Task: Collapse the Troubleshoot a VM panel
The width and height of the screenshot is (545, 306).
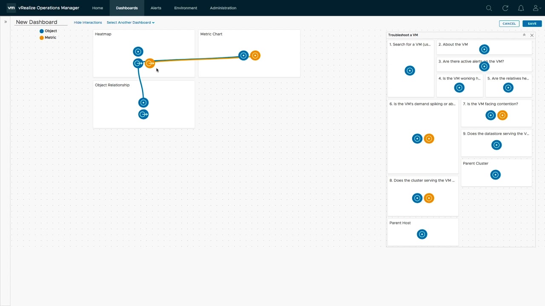Action: [x=524, y=35]
